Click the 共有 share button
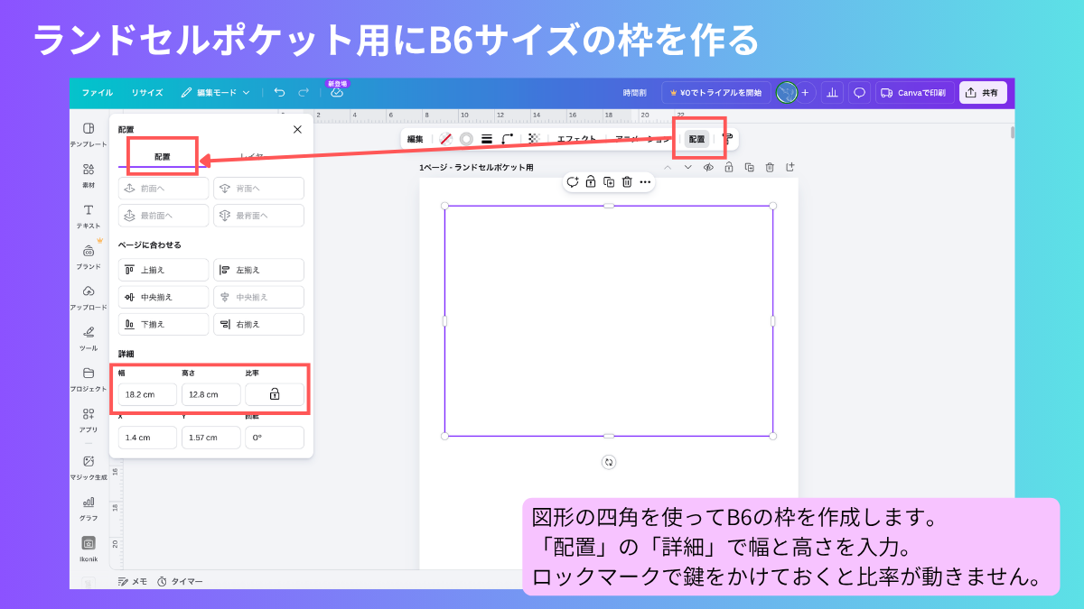Screen dimensions: 1084x609 click(x=983, y=93)
